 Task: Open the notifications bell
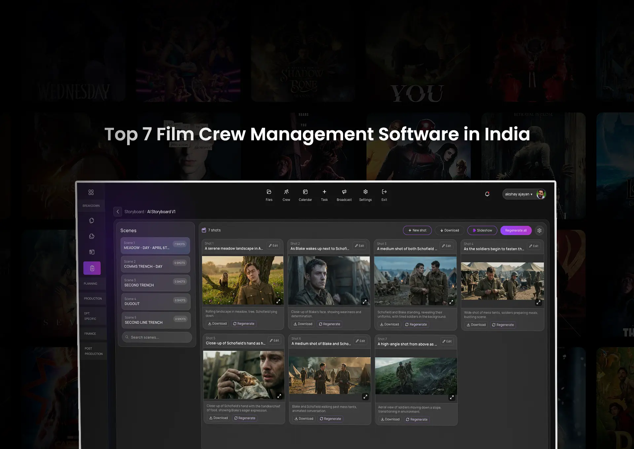click(x=487, y=194)
